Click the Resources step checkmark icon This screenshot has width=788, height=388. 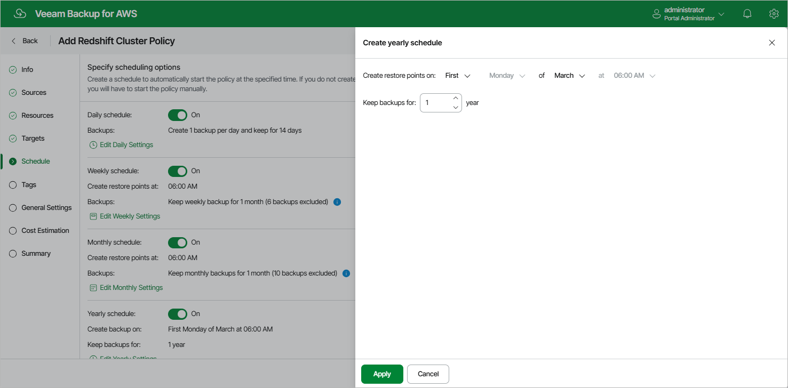[13, 116]
